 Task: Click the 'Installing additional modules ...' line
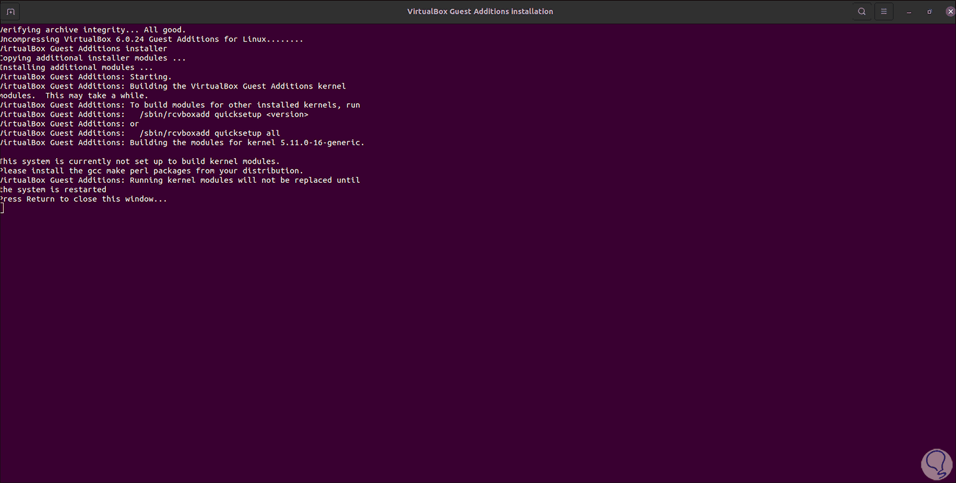76,68
